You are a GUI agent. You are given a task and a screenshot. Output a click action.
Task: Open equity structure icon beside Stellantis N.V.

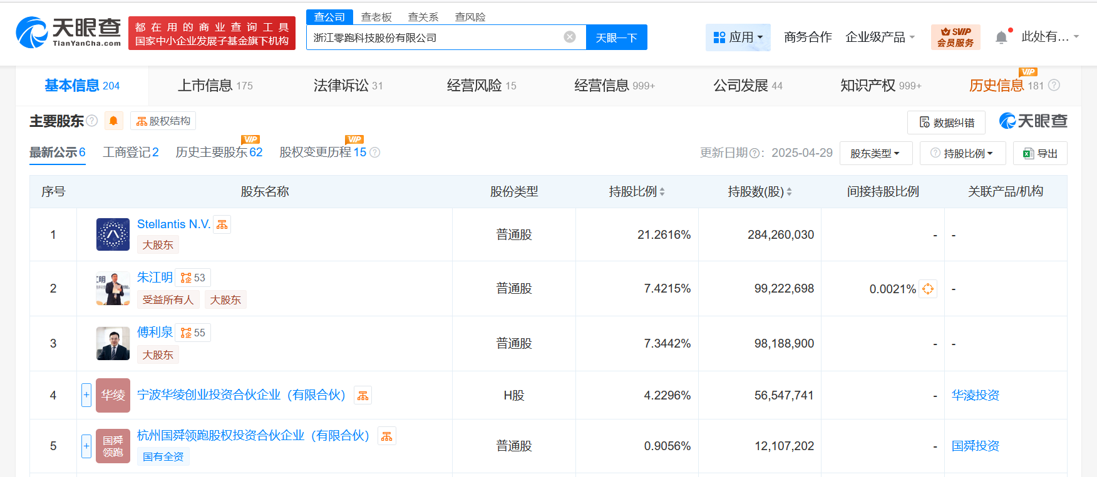click(x=222, y=224)
